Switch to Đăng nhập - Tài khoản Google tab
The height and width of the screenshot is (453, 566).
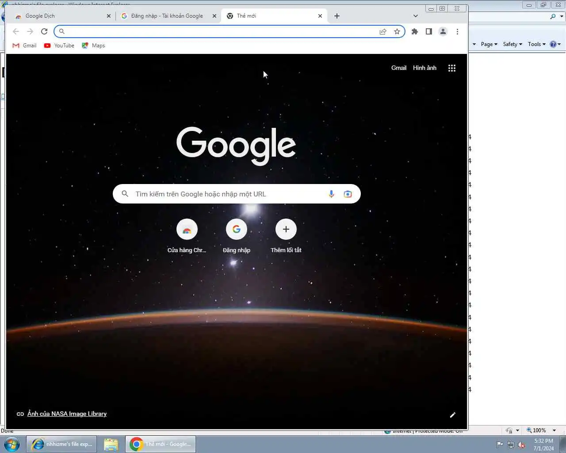click(168, 16)
